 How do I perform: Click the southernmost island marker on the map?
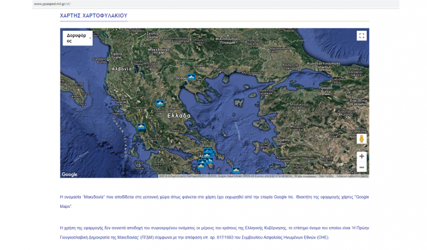[236, 170]
